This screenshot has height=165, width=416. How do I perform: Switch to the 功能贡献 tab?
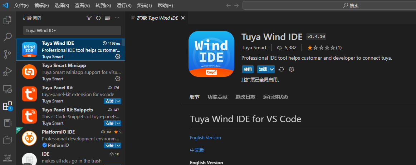217,97
